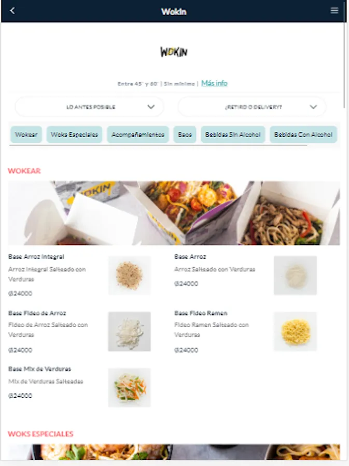Select the Woks Especiales category tab
The width and height of the screenshot is (349, 466).
point(74,135)
